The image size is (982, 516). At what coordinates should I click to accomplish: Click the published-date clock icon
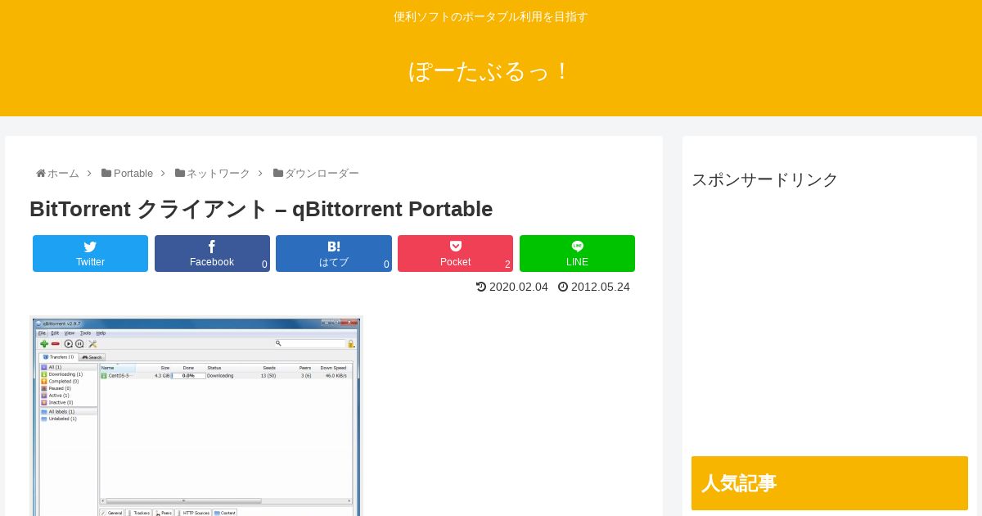pyautogui.click(x=563, y=287)
